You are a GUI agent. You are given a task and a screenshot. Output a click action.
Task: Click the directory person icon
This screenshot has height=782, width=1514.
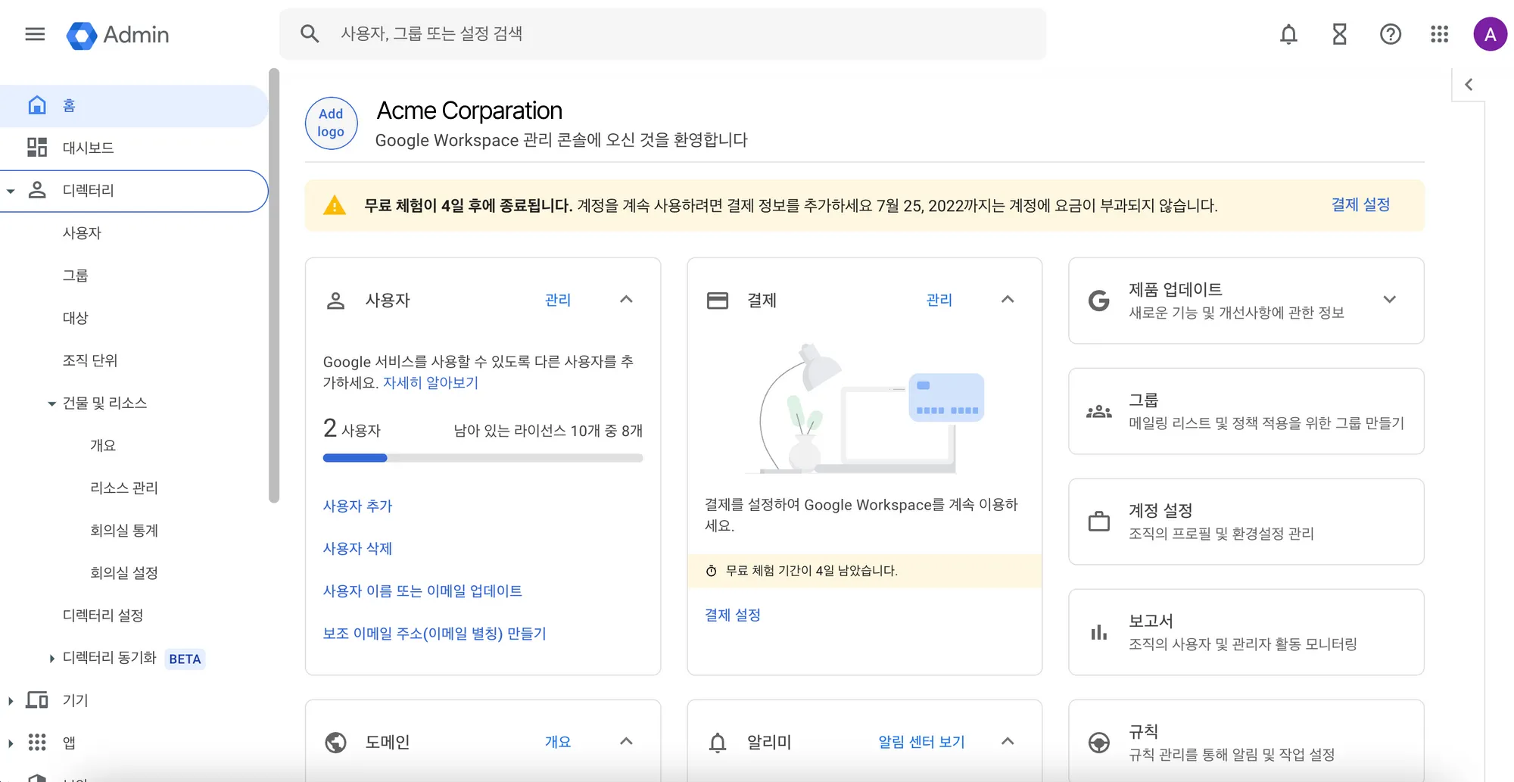click(37, 190)
